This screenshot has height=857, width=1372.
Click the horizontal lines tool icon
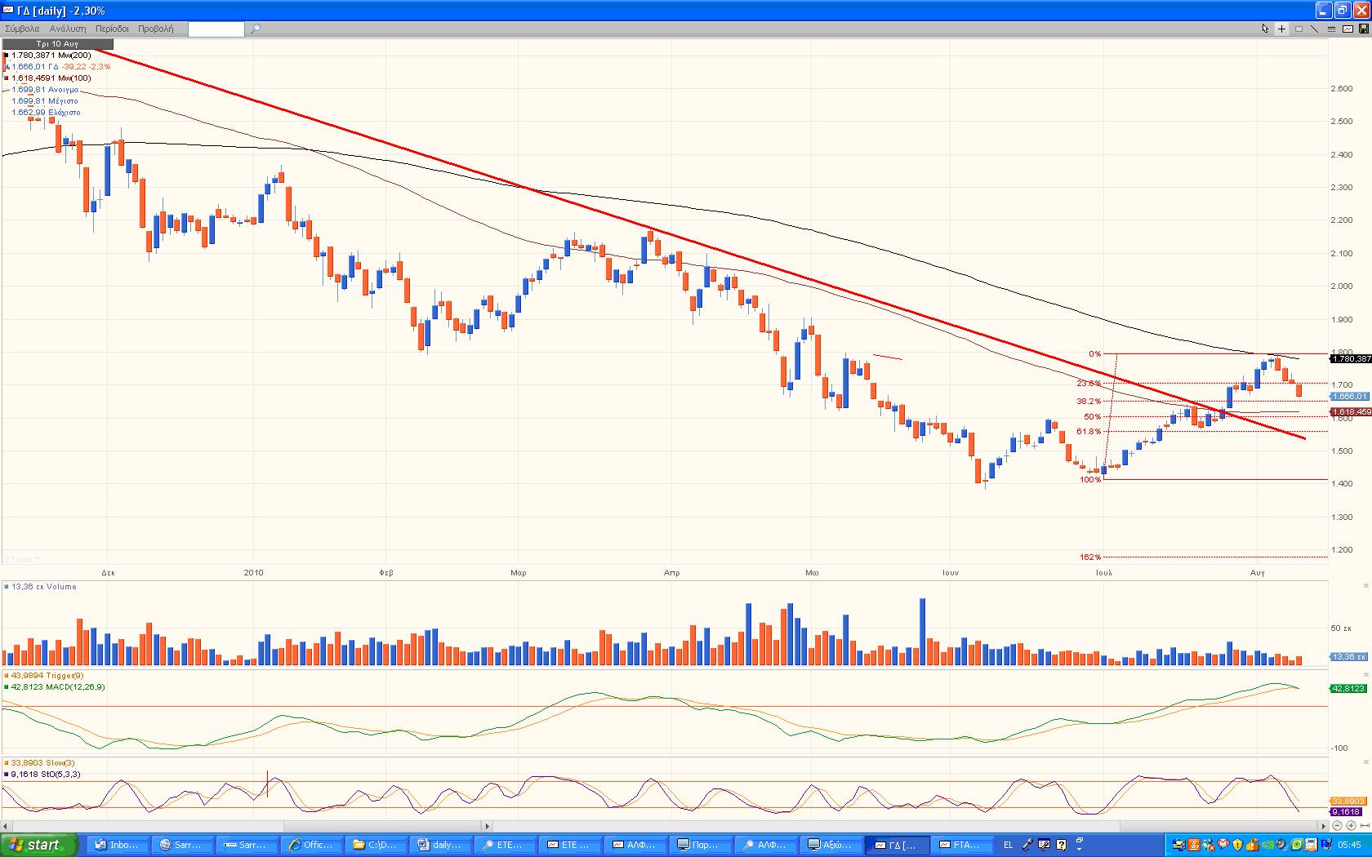(1330, 29)
